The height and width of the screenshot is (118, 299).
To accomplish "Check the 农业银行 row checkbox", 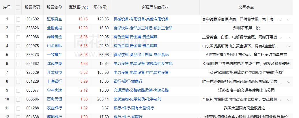I will click(x=18, y=109).
